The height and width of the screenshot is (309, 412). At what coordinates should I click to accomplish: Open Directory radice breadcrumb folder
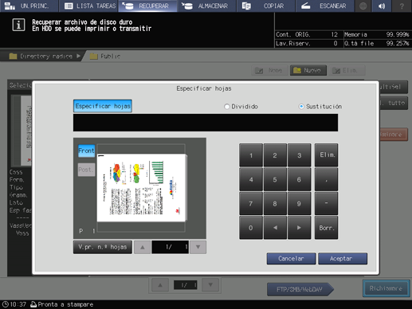point(41,57)
